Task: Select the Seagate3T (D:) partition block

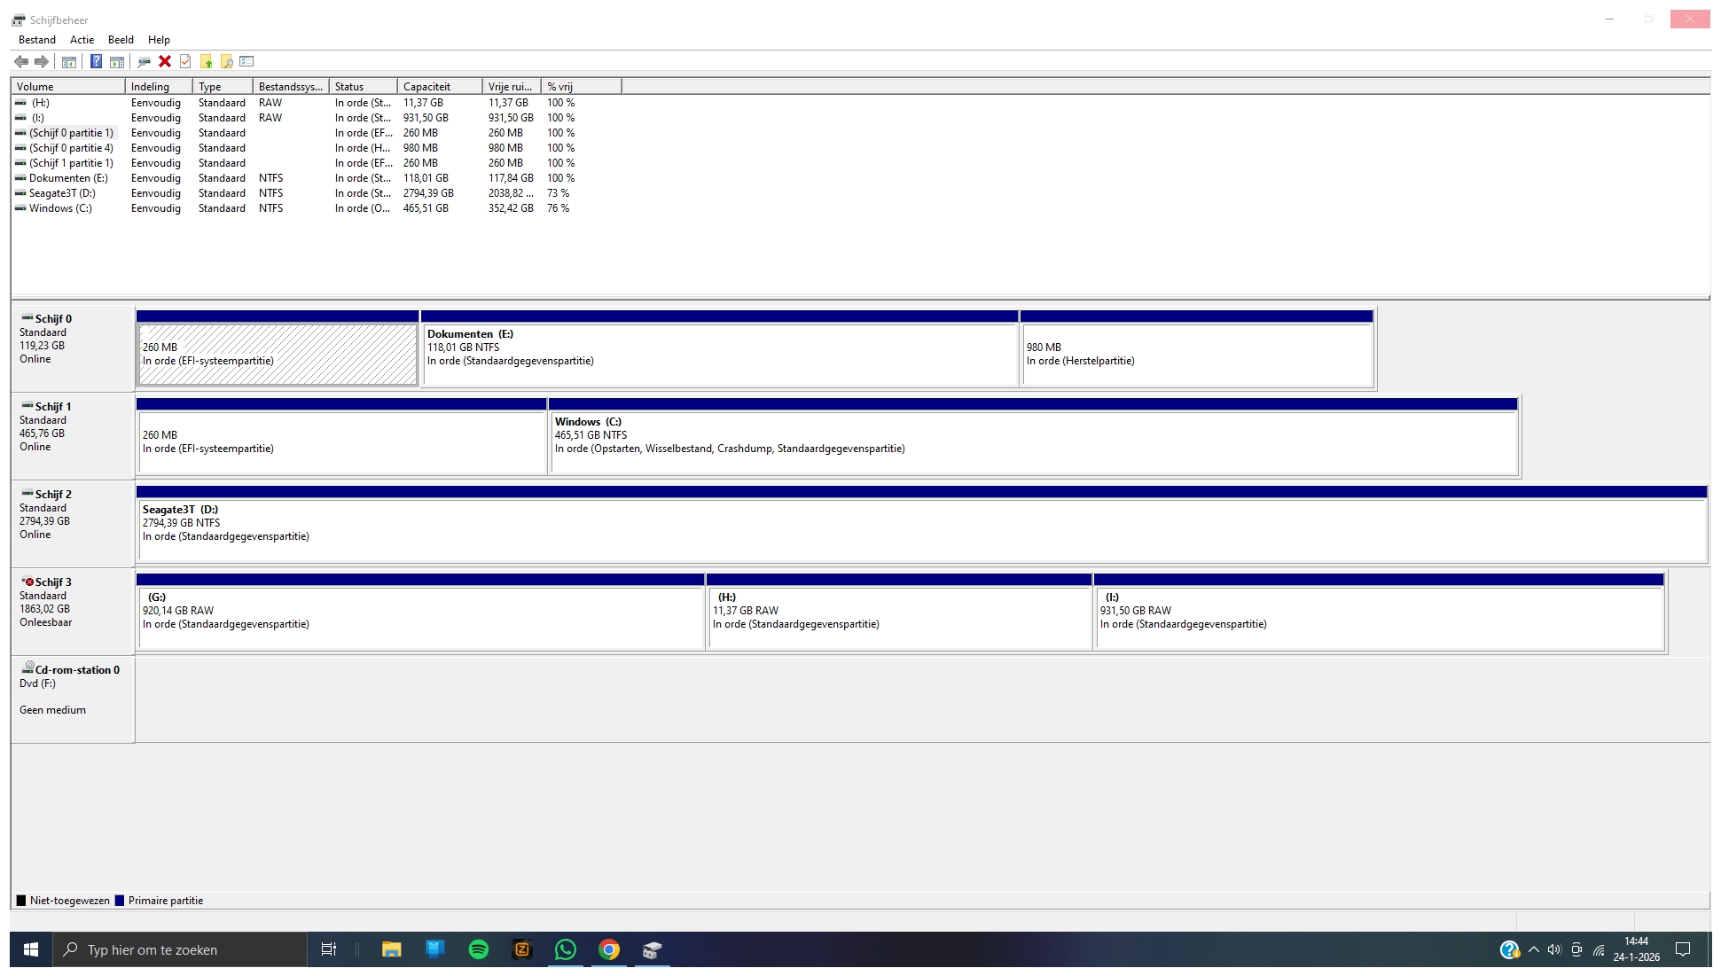Action: tap(922, 524)
